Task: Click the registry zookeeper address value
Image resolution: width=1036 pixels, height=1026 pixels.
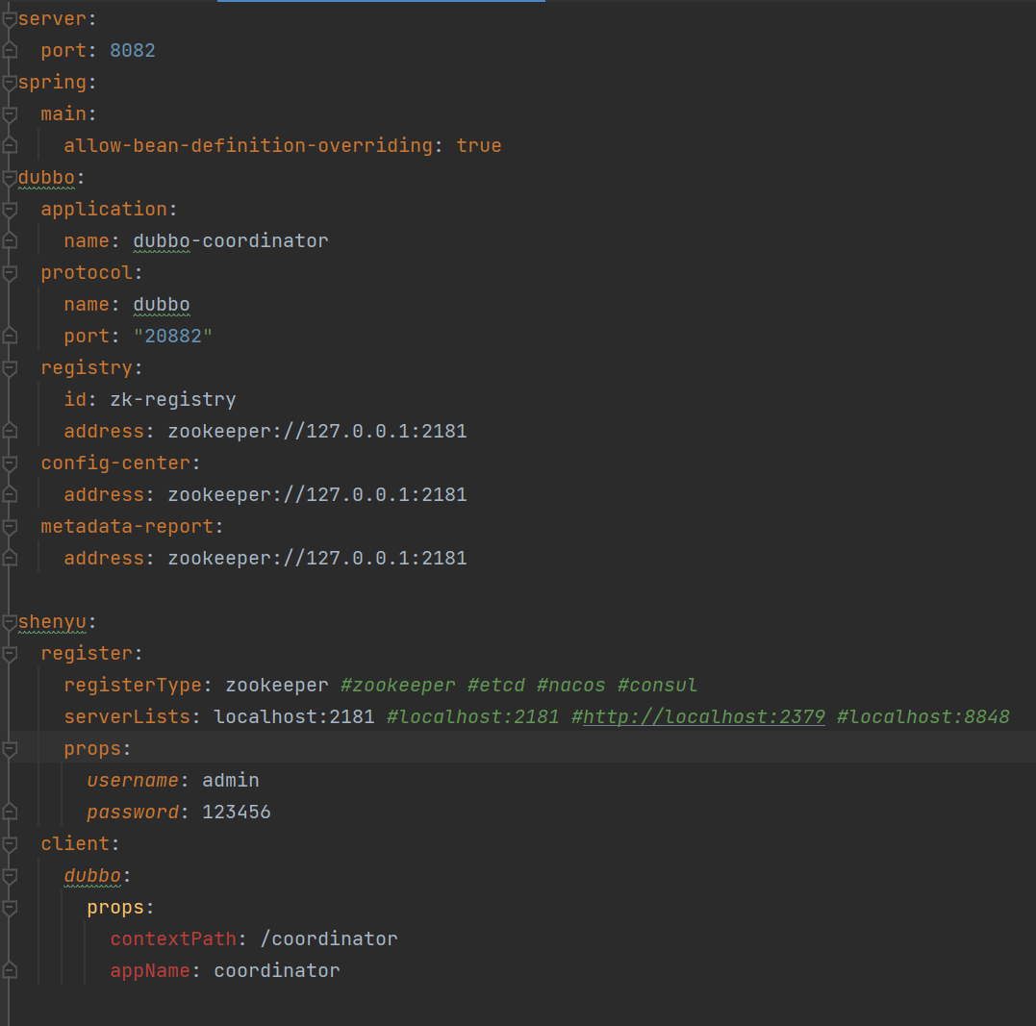Action: tap(317, 432)
